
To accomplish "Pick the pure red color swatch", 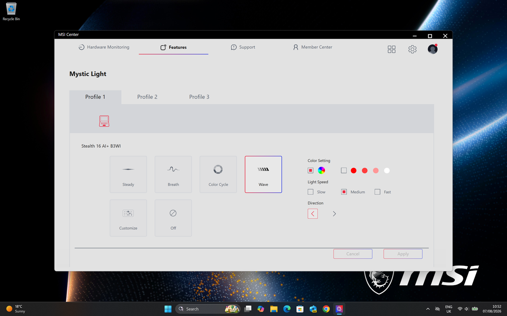I will click(354, 171).
